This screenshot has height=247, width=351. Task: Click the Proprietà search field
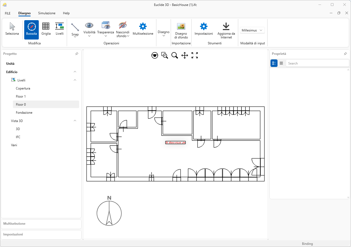(x=317, y=63)
